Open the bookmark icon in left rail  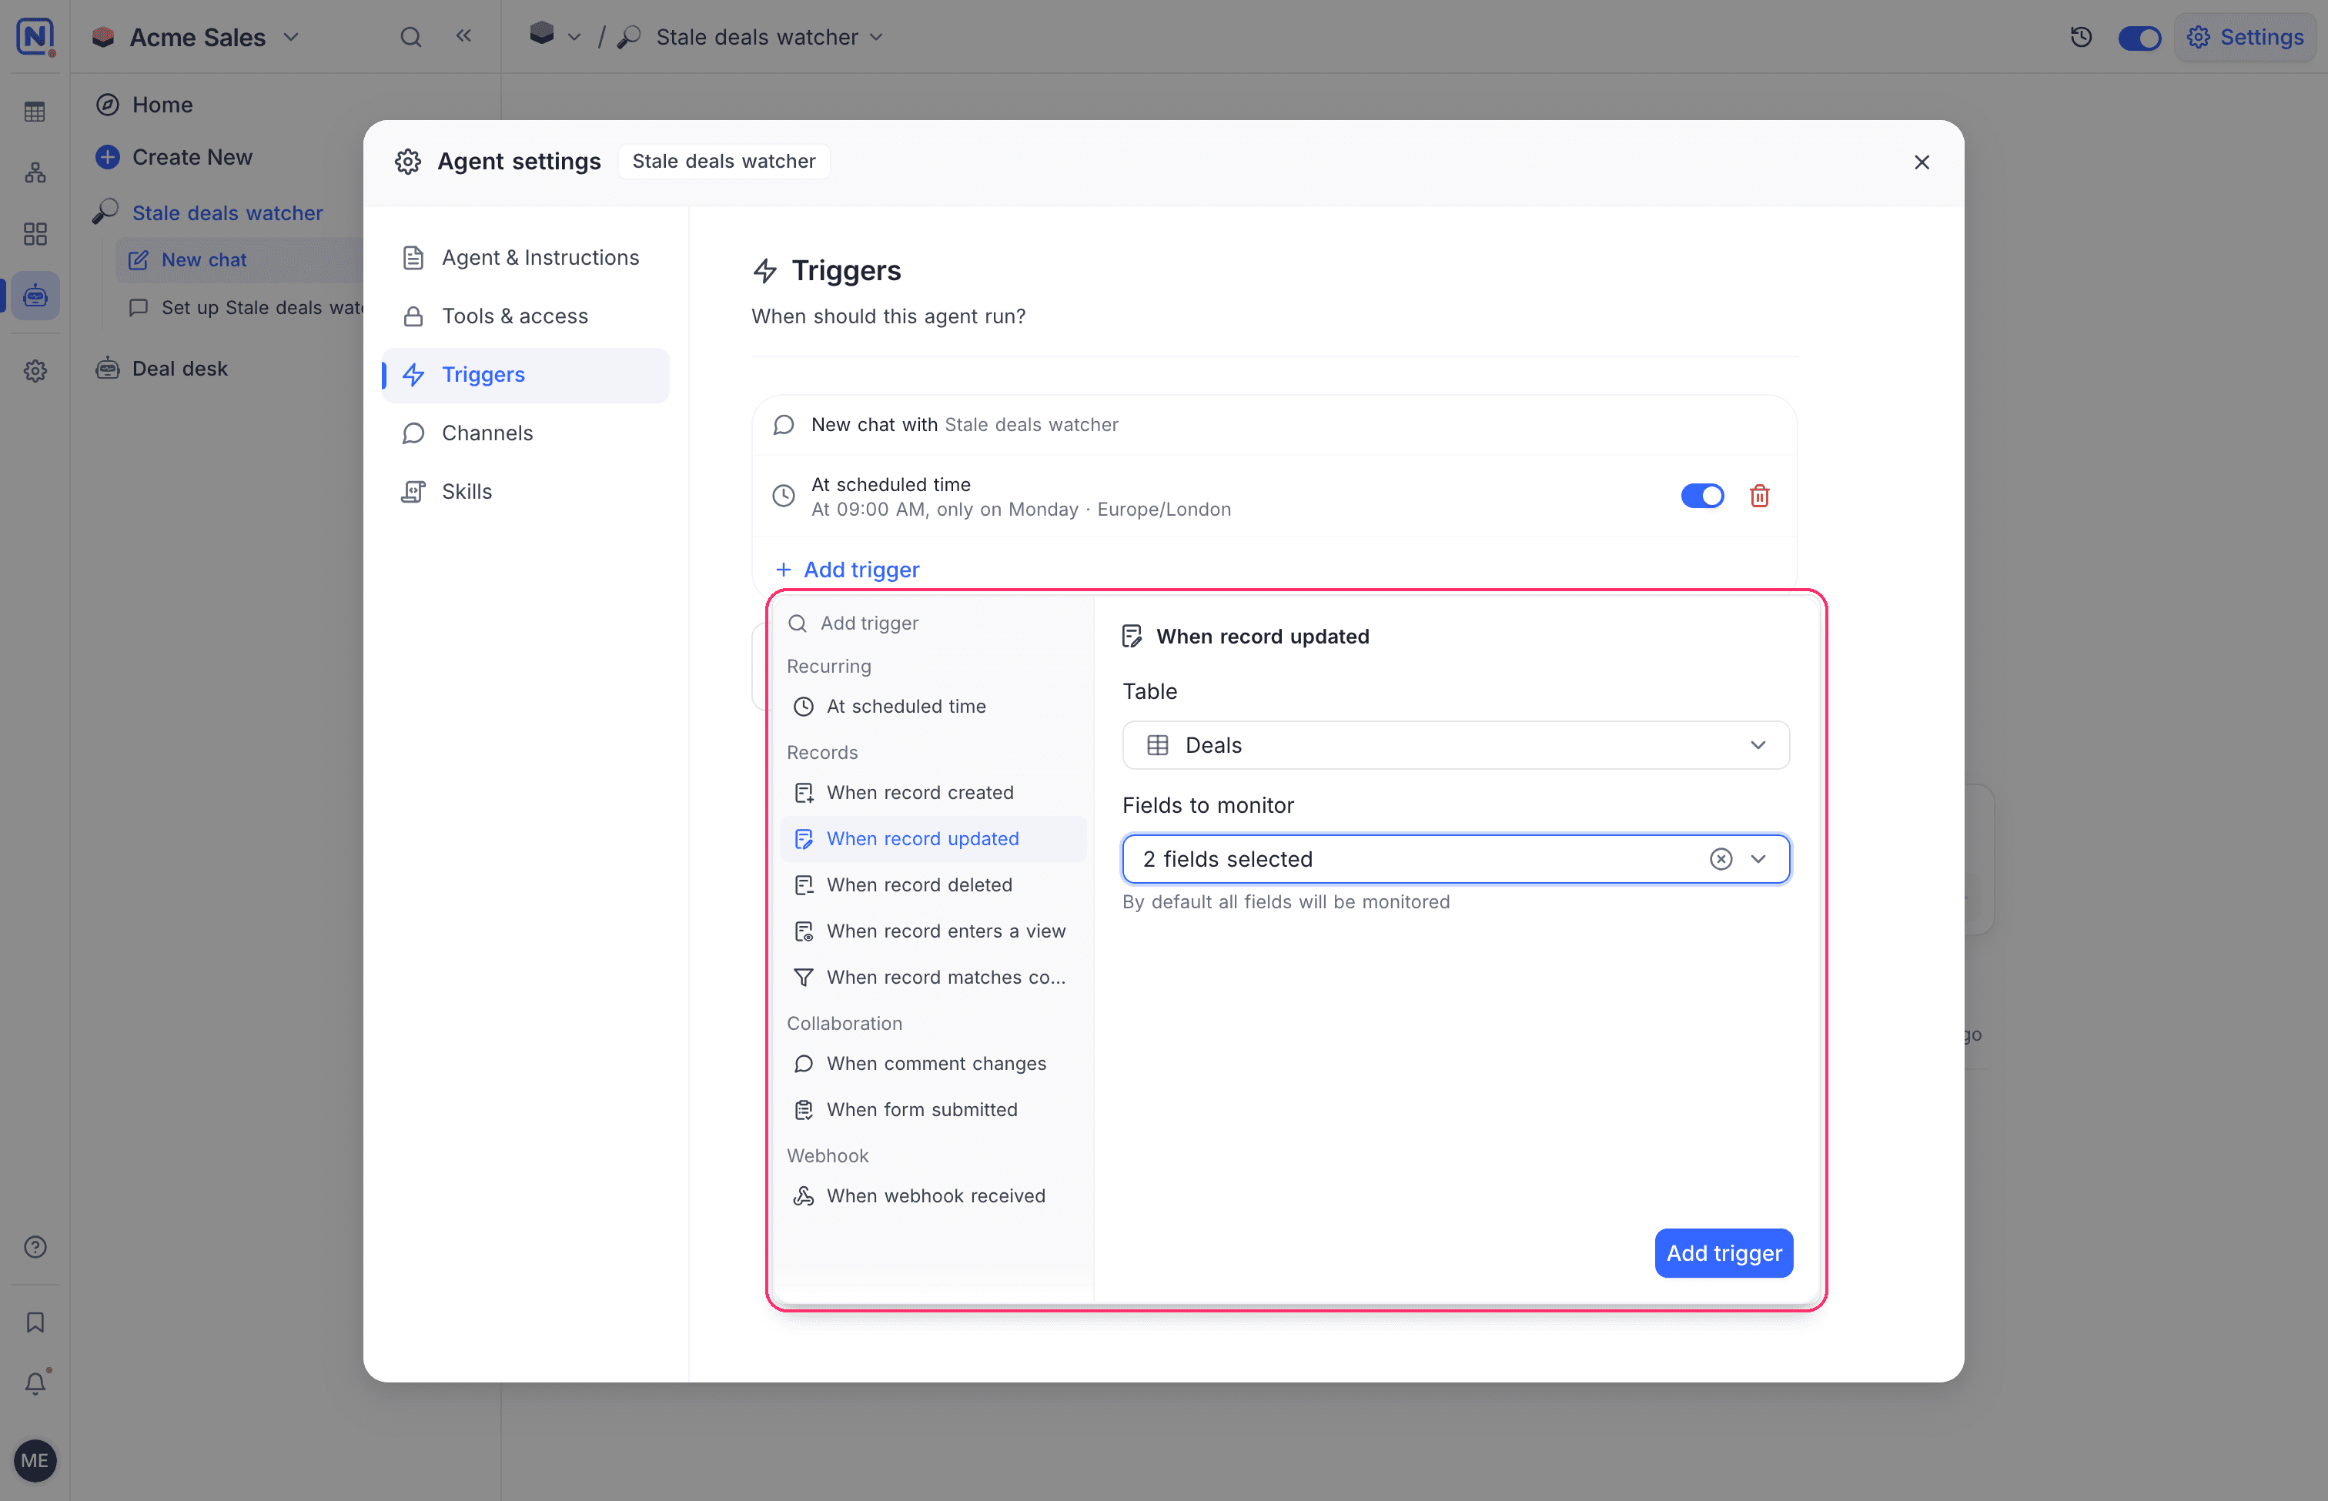pos(35,1322)
